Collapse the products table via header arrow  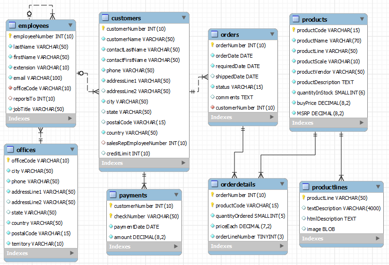pos(362,19)
